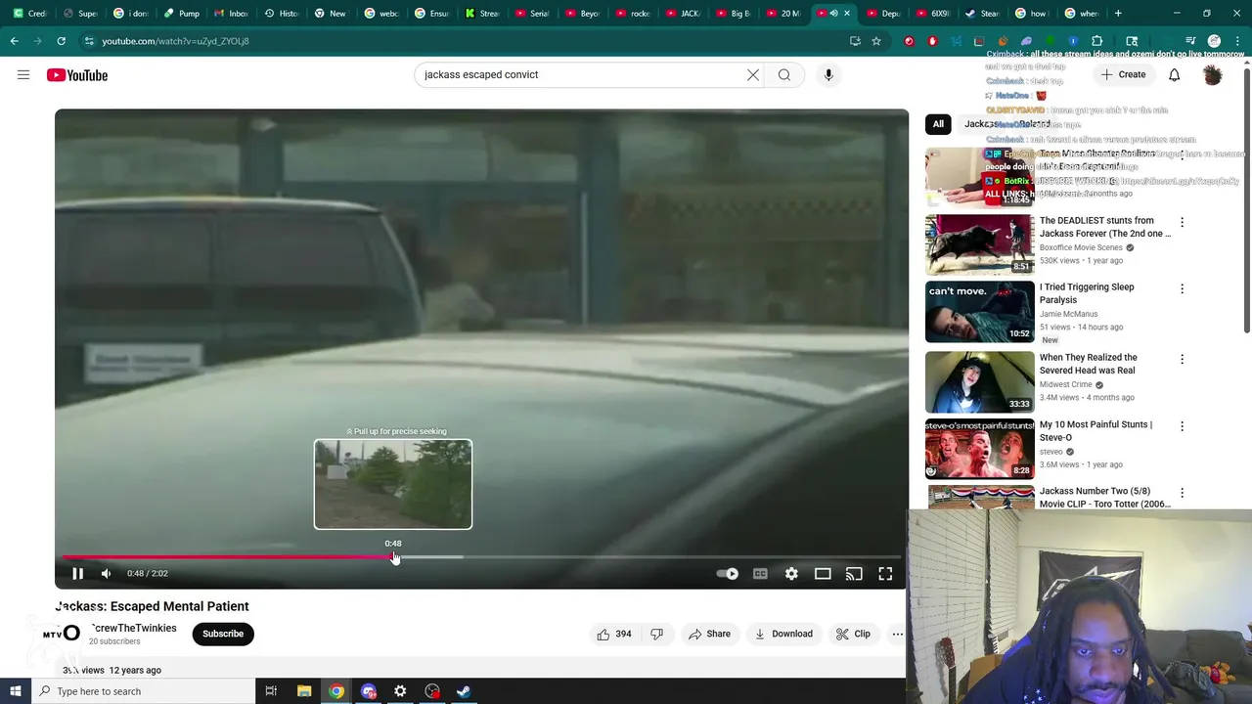The height and width of the screenshot is (704, 1252).
Task: Start voice search with the microphone
Action: 828,74
